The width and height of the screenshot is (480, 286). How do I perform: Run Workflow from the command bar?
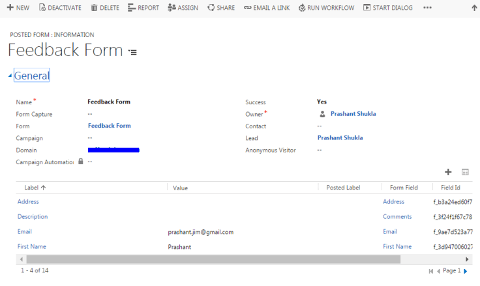(x=326, y=8)
